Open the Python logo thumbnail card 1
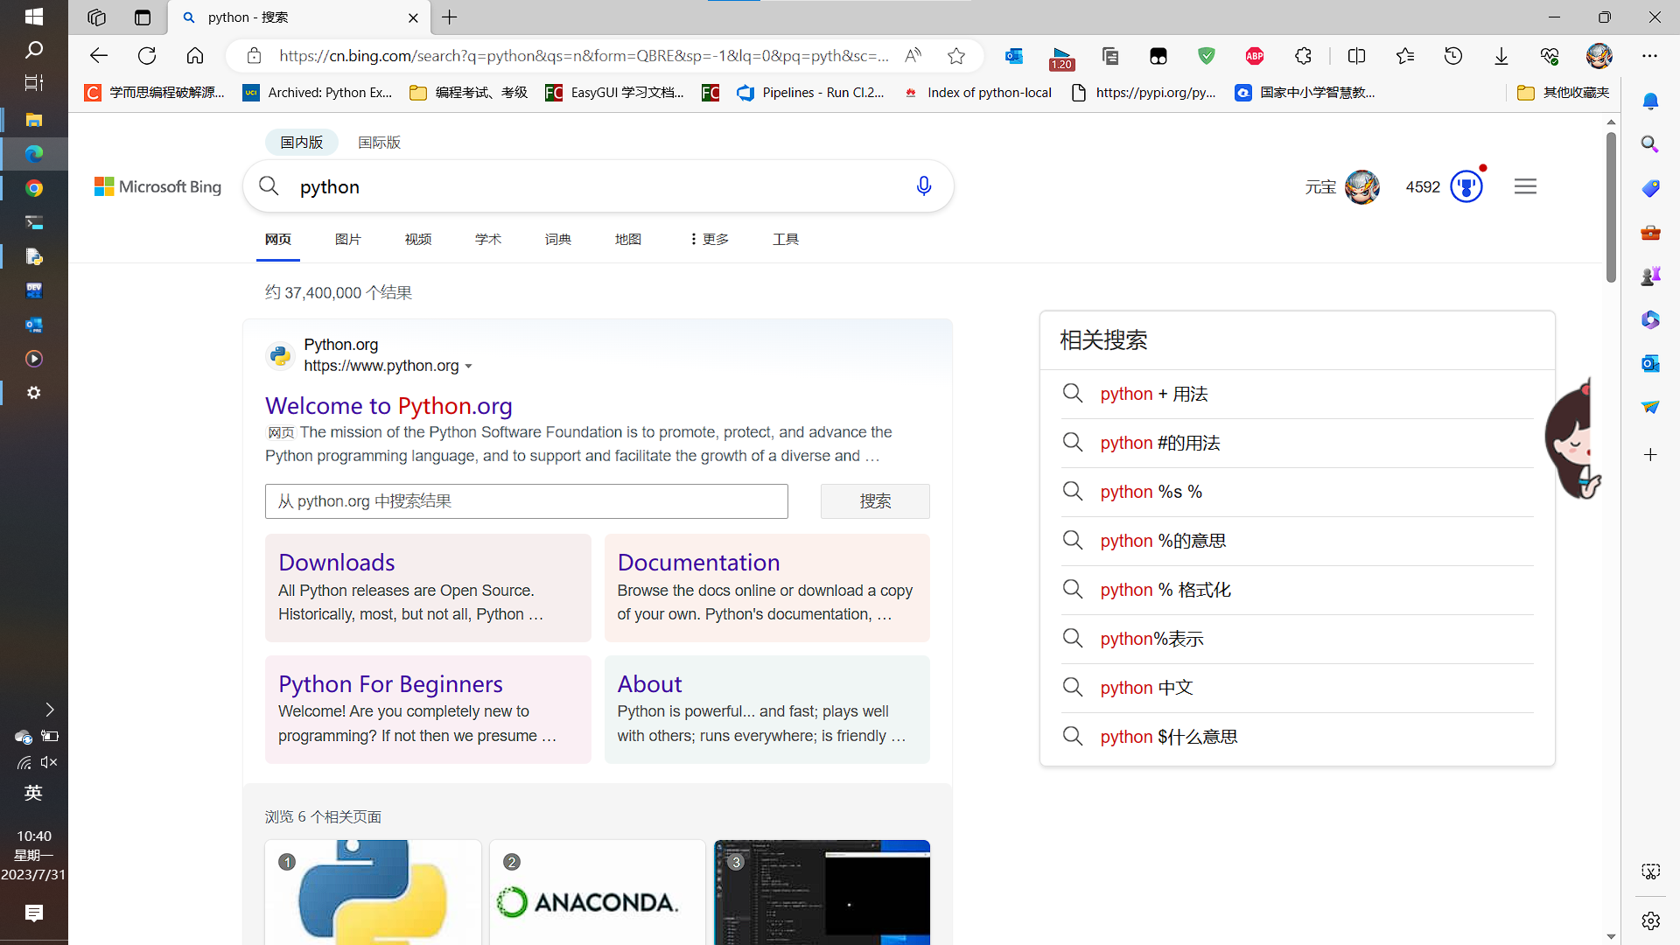Viewport: 1680px width, 945px height. tap(373, 892)
